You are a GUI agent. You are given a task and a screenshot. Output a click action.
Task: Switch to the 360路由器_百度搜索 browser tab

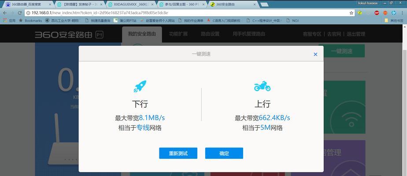click(28, 4)
